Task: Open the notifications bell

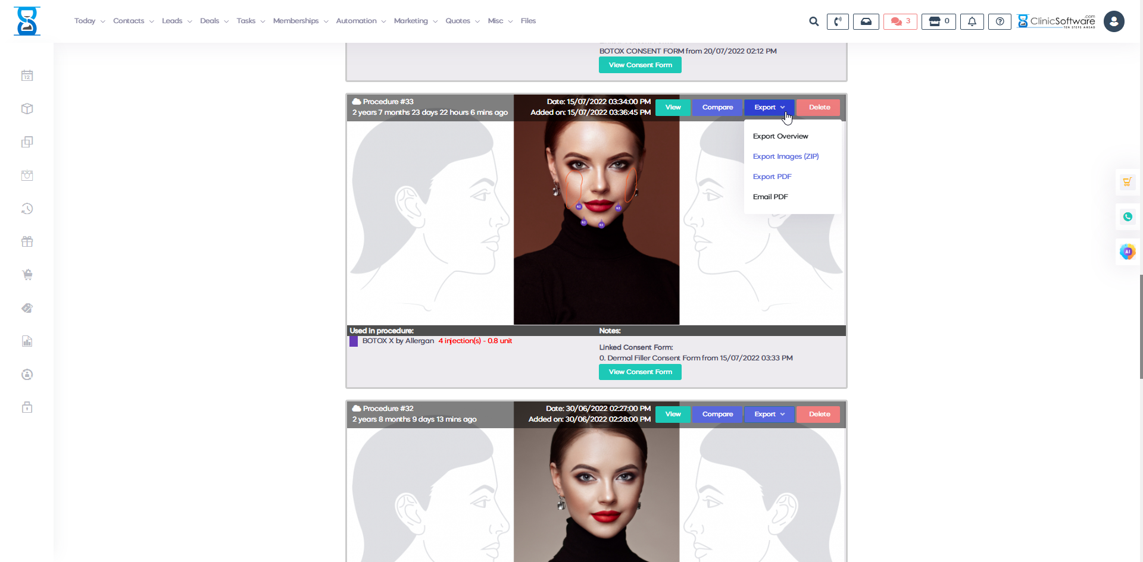Action: pyautogui.click(x=972, y=21)
